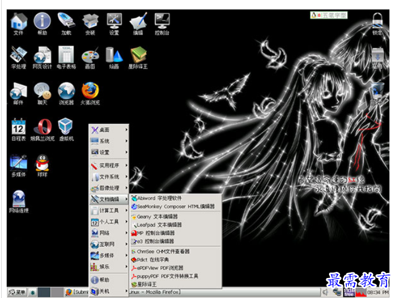
Task: Select the 互联网 menu entry
Action: pos(109,244)
